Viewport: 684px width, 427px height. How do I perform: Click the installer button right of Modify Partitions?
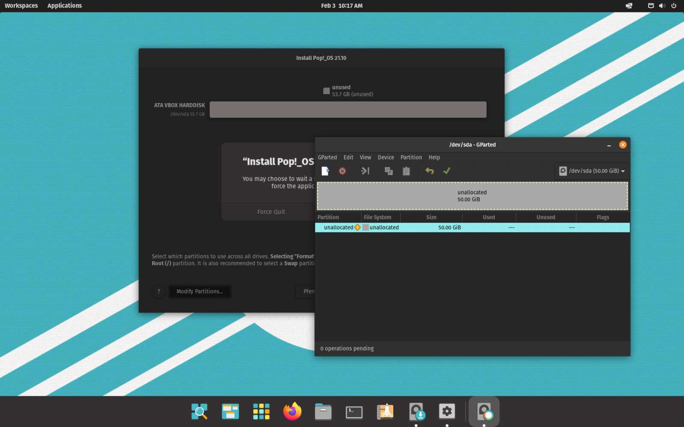click(305, 291)
